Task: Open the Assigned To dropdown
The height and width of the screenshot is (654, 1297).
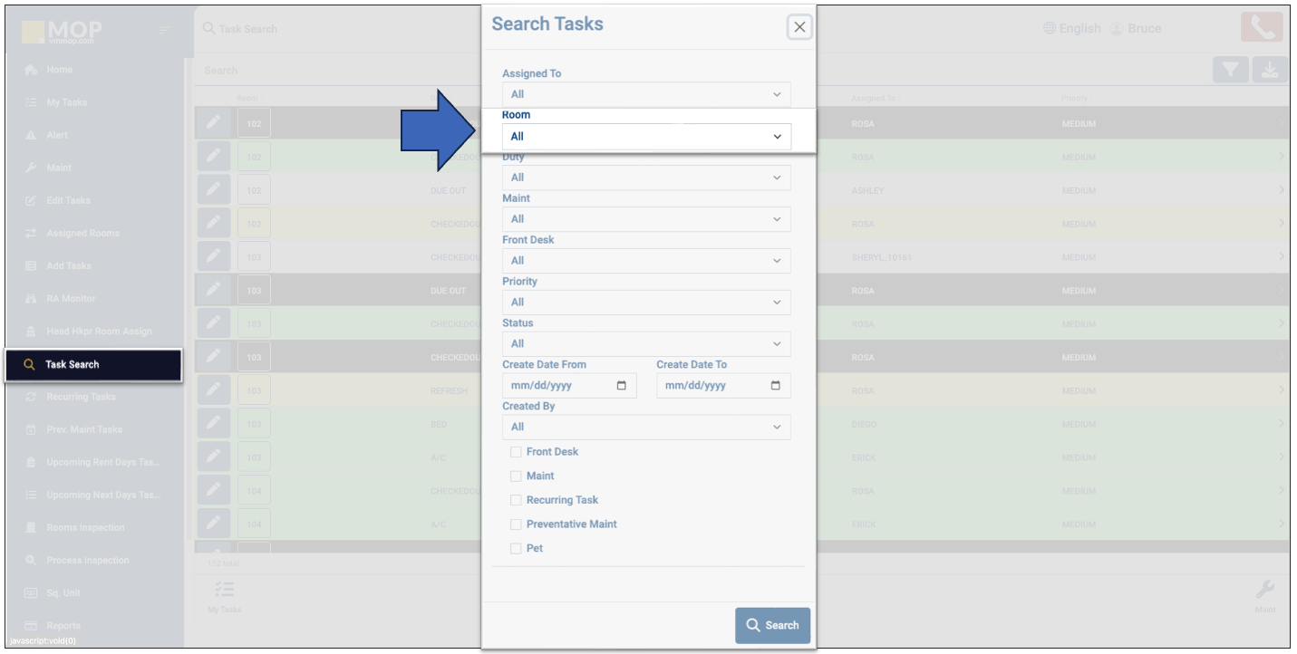Action: [646, 94]
